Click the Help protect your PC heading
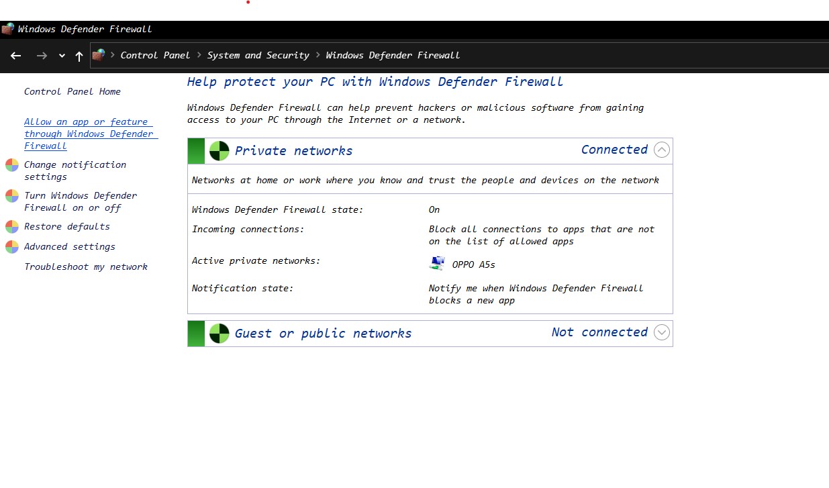The width and height of the screenshot is (829, 488). [375, 82]
